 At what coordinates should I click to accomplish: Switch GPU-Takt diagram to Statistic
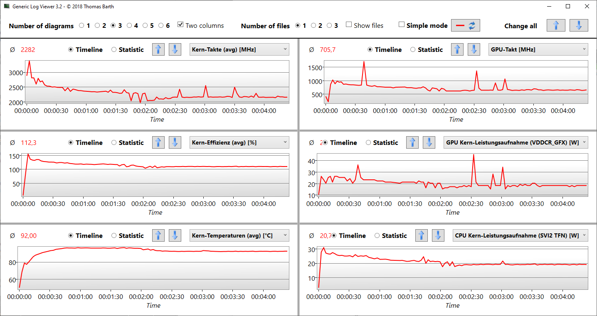(x=413, y=49)
